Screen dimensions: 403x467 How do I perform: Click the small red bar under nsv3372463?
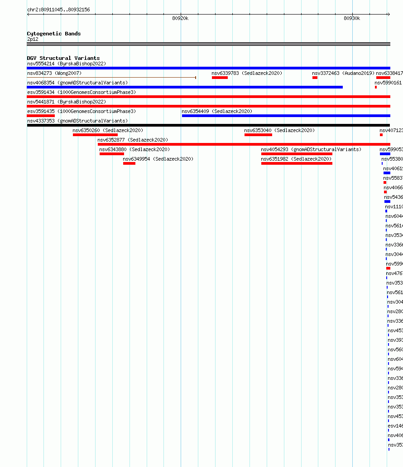pyautogui.click(x=315, y=78)
